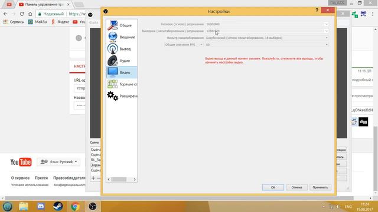Reload the page in Chrome
This screenshot has width=378, height=212.
[22, 14]
